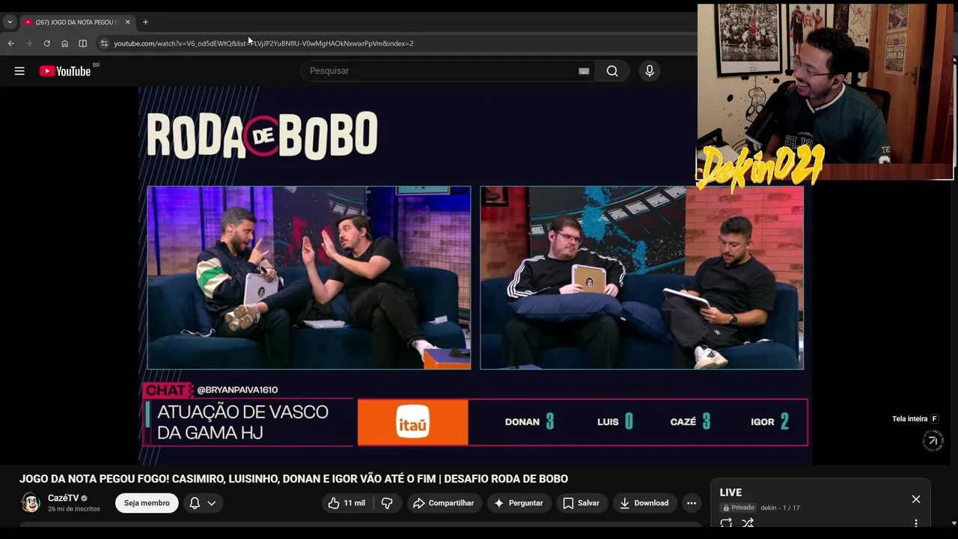Like the video with 11 mil likes
This screenshot has width=958, height=539.
(x=347, y=503)
